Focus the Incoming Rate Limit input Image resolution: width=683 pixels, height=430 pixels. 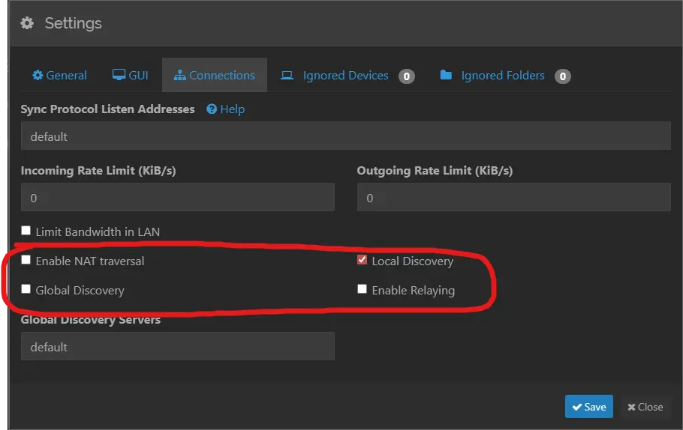[x=177, y=198]
